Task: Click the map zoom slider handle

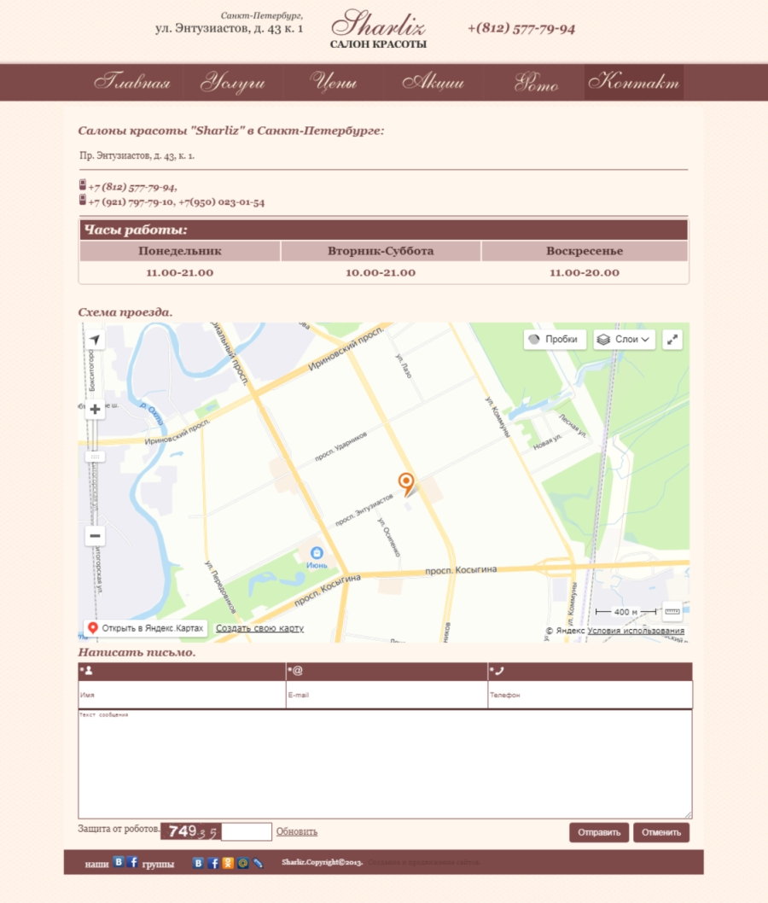Action: tap(95, 457)
